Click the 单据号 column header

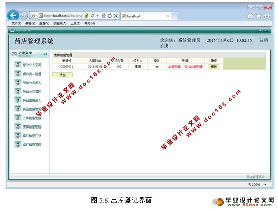point(67,61)
